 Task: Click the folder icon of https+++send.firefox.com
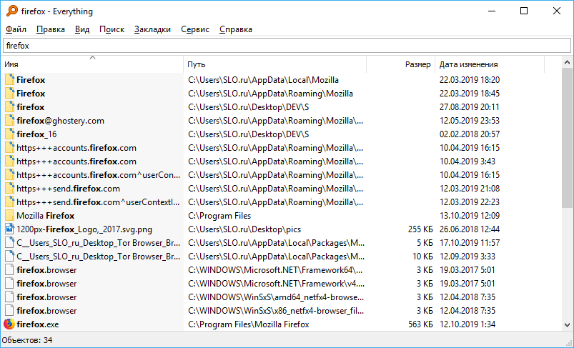[x=9, y=189]
